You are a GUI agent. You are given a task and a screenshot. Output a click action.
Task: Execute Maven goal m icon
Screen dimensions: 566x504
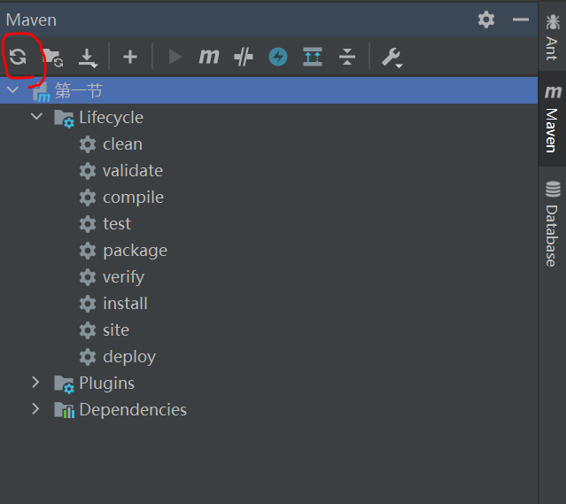pos(209,57)
